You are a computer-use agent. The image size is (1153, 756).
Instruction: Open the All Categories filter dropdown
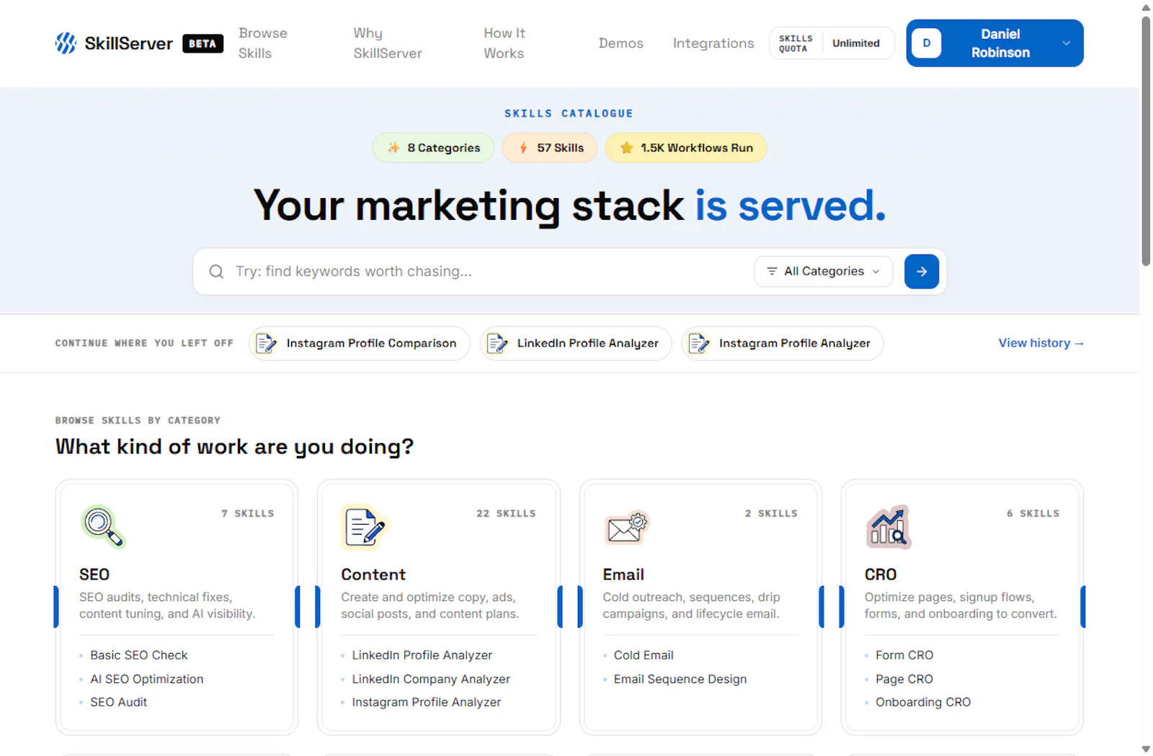click(x=824, y=272)
